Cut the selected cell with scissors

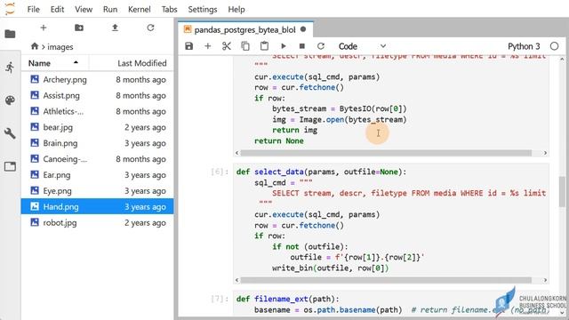(227, 46)
